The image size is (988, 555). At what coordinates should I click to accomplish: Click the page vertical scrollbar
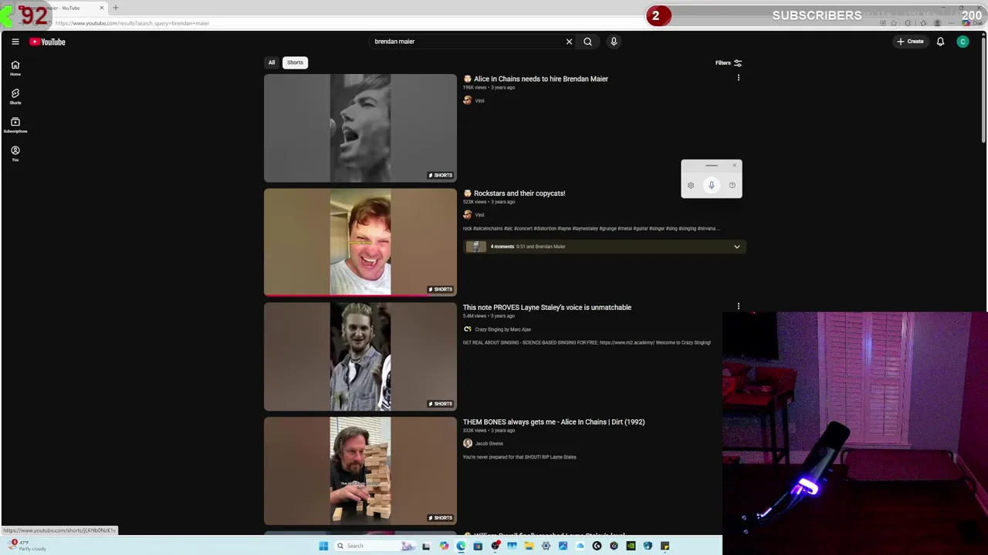(x=983, y=89)
